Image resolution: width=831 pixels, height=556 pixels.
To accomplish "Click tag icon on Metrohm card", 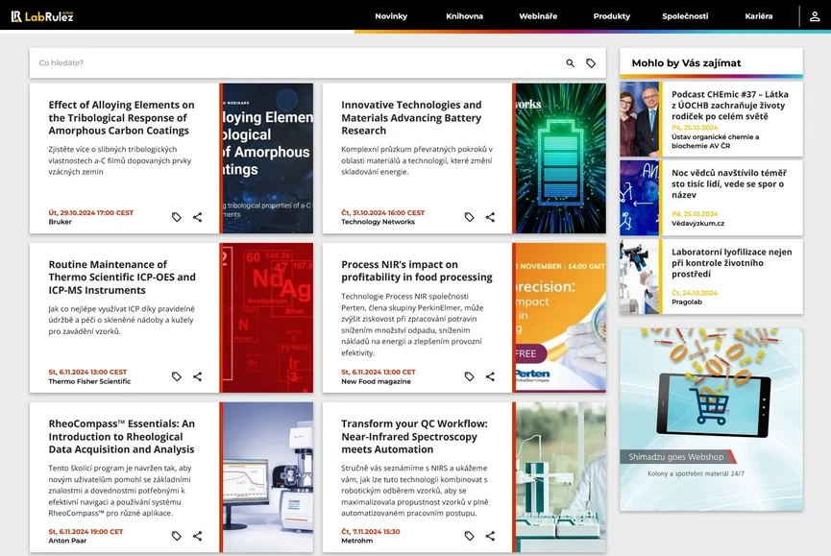I will tap(469, 536).
